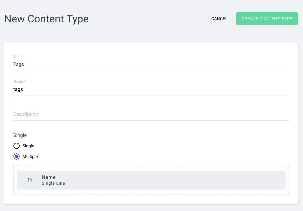
Task: Click into the Description input
Action: pos(151,114)
